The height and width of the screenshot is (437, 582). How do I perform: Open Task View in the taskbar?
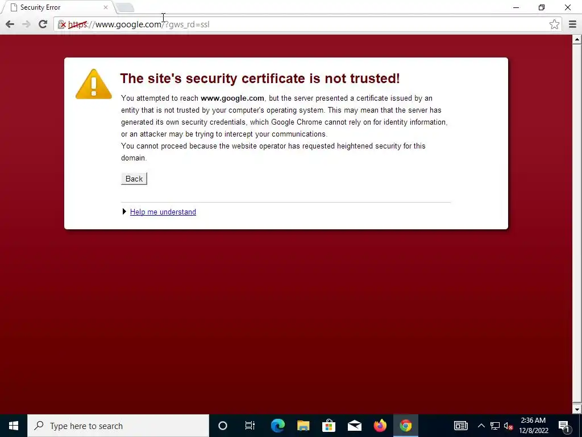250,426
